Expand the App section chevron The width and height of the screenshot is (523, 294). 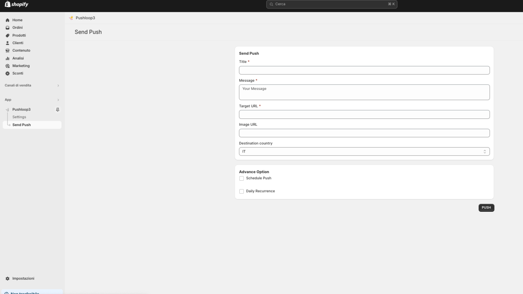tap(58, 100)
